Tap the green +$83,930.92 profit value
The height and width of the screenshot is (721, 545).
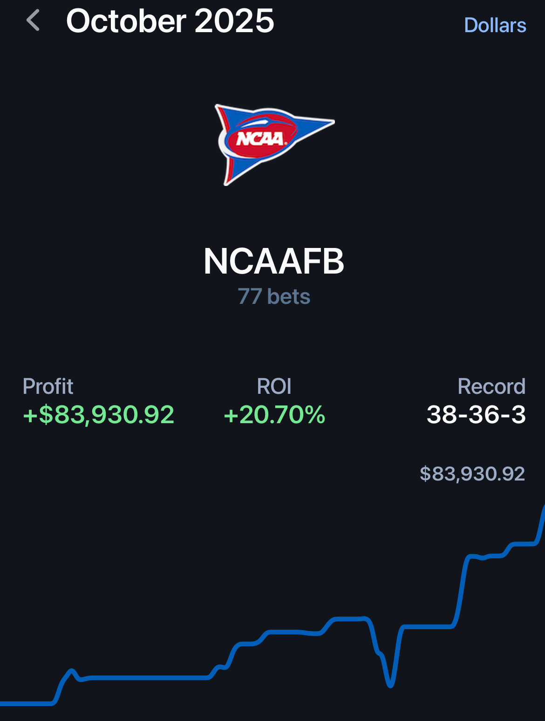coord(99,414)
